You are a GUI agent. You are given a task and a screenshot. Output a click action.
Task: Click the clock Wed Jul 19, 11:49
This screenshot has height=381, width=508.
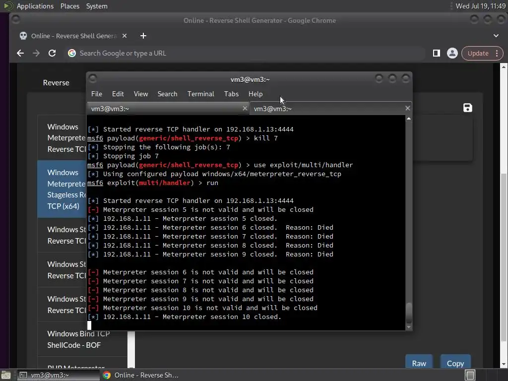pyautogui.click(x=480, y=6)
